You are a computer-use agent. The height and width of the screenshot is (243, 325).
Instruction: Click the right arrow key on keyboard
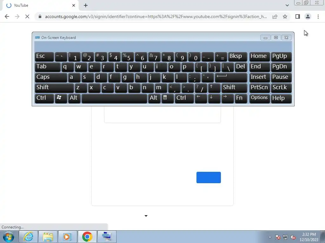click(x=227, y=98)
